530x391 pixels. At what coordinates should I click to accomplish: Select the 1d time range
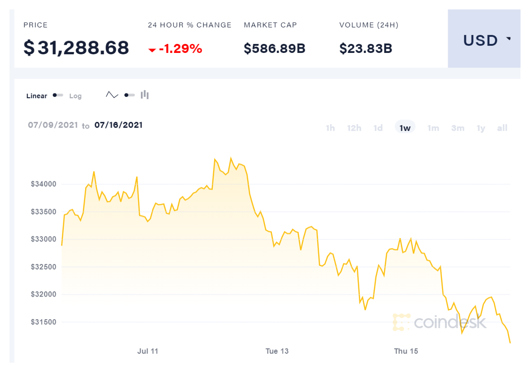point(378,128)
